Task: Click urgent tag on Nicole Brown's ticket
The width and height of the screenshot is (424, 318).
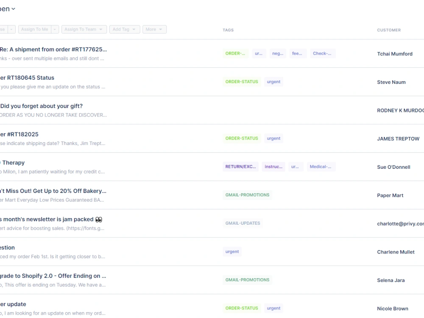Action: click(273, 308)
